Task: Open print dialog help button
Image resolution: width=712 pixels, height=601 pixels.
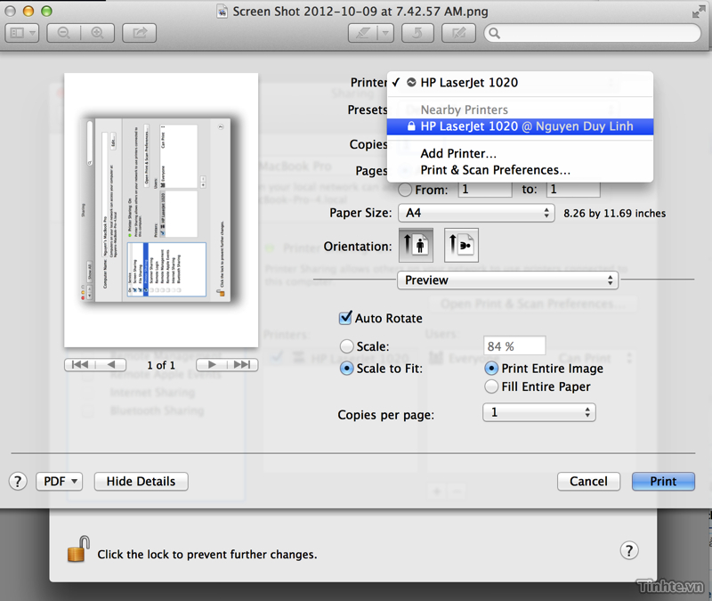Action: 18,481
